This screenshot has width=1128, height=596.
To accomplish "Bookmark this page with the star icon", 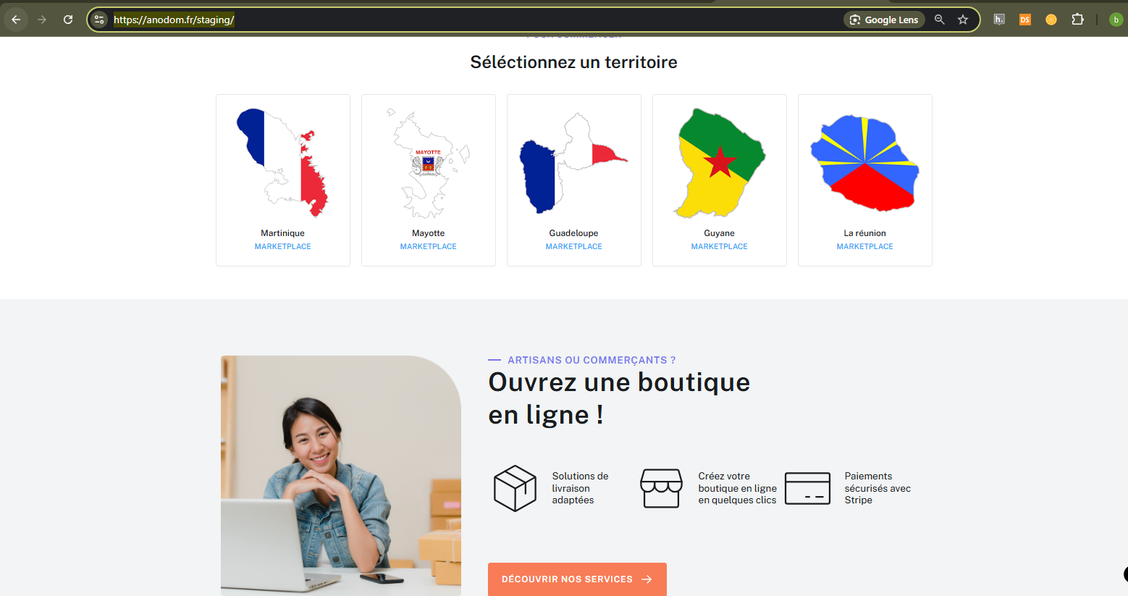I will [963, 20].
